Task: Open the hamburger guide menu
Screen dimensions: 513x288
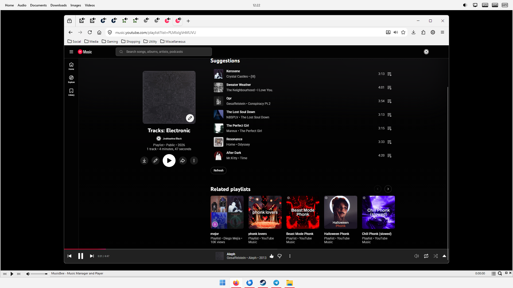Action: (71, 52)
